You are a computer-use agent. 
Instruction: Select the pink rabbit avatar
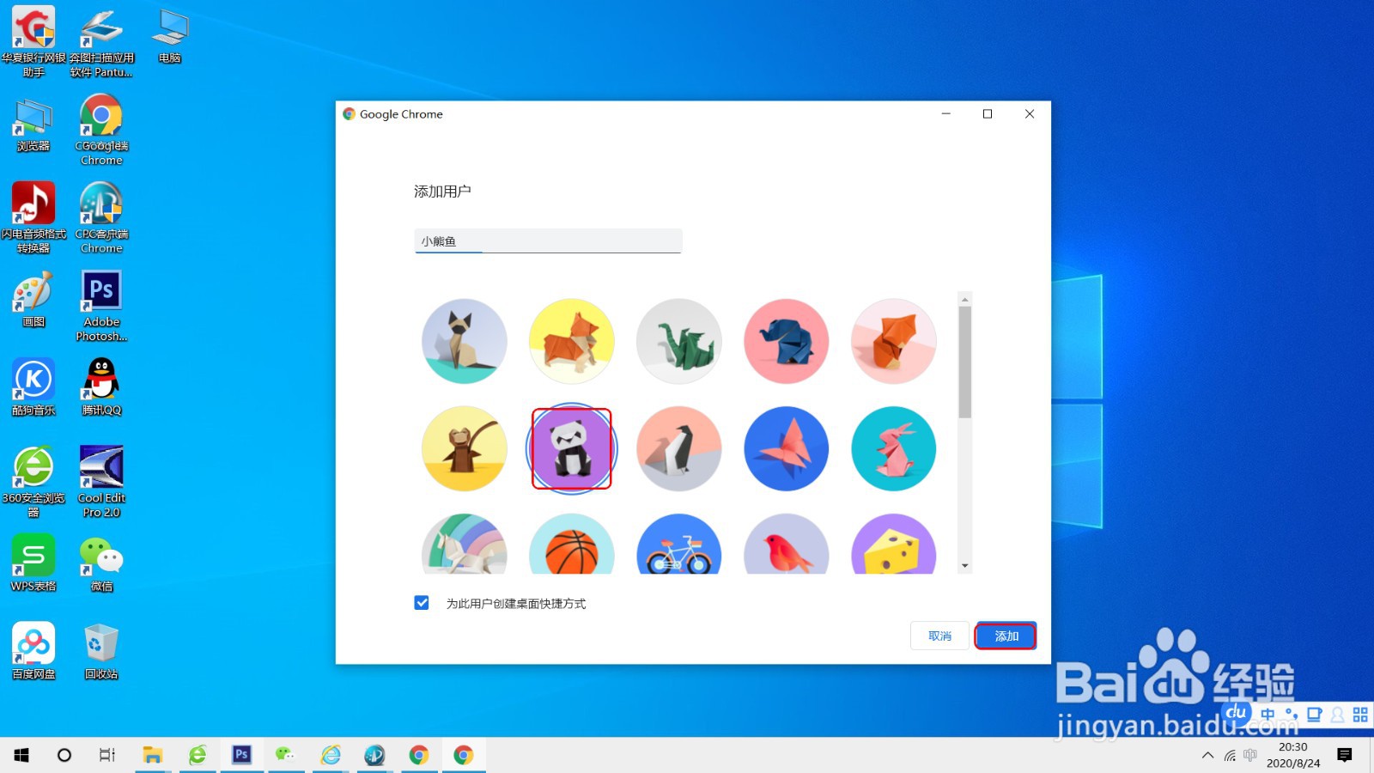(893, 448)
